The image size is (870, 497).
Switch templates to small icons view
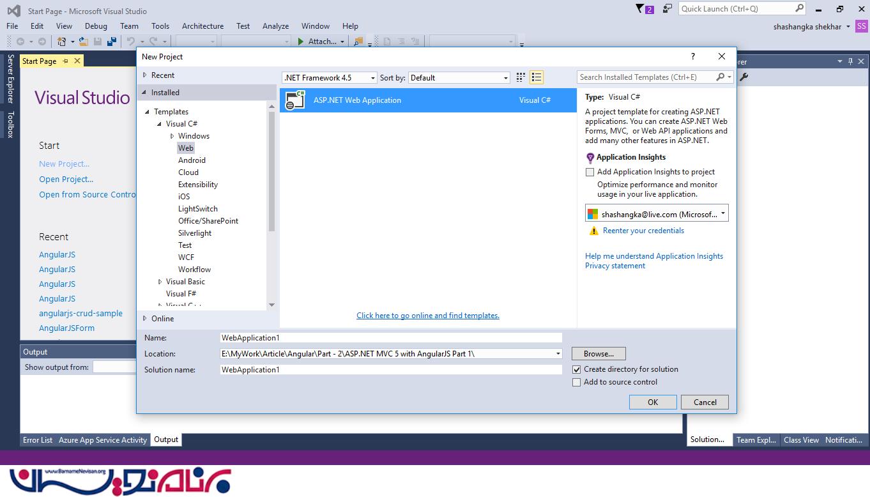(x=521, y=77)
